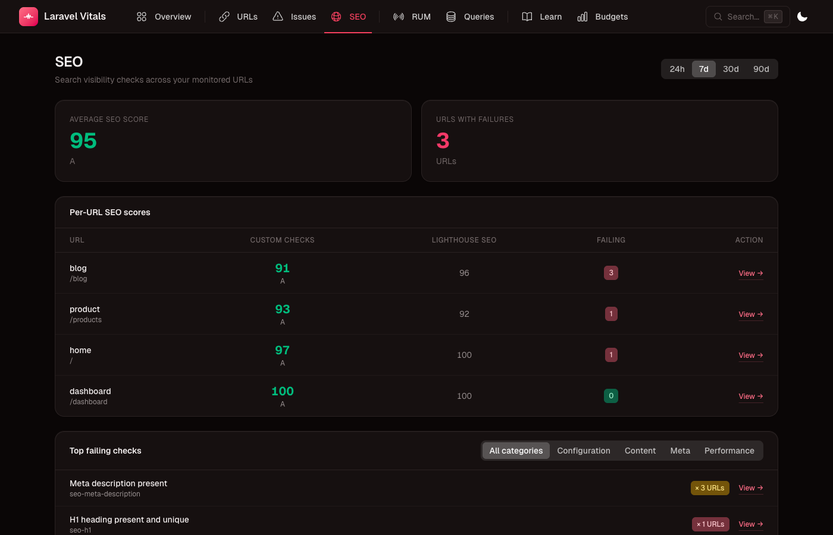View details for the dashboard URL row
Viewport: 833px width, 535px height.
(751, 396)
